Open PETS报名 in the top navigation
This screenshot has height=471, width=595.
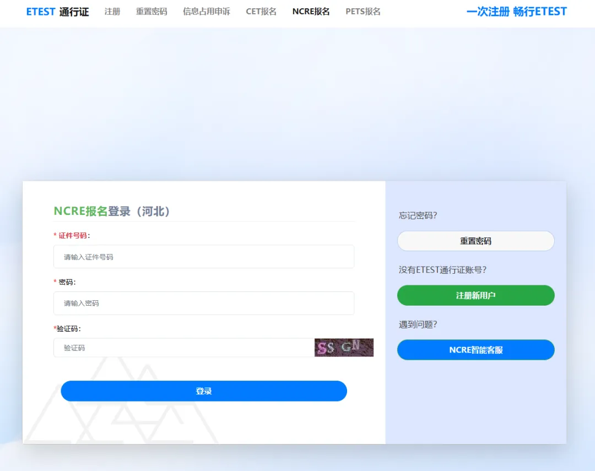point(363,12)
